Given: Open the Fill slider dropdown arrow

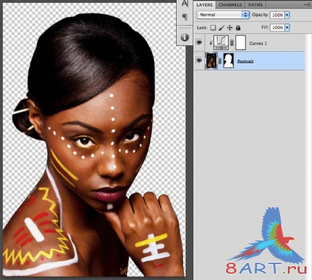Looking at the screenshot, I should tap(287, 28).
